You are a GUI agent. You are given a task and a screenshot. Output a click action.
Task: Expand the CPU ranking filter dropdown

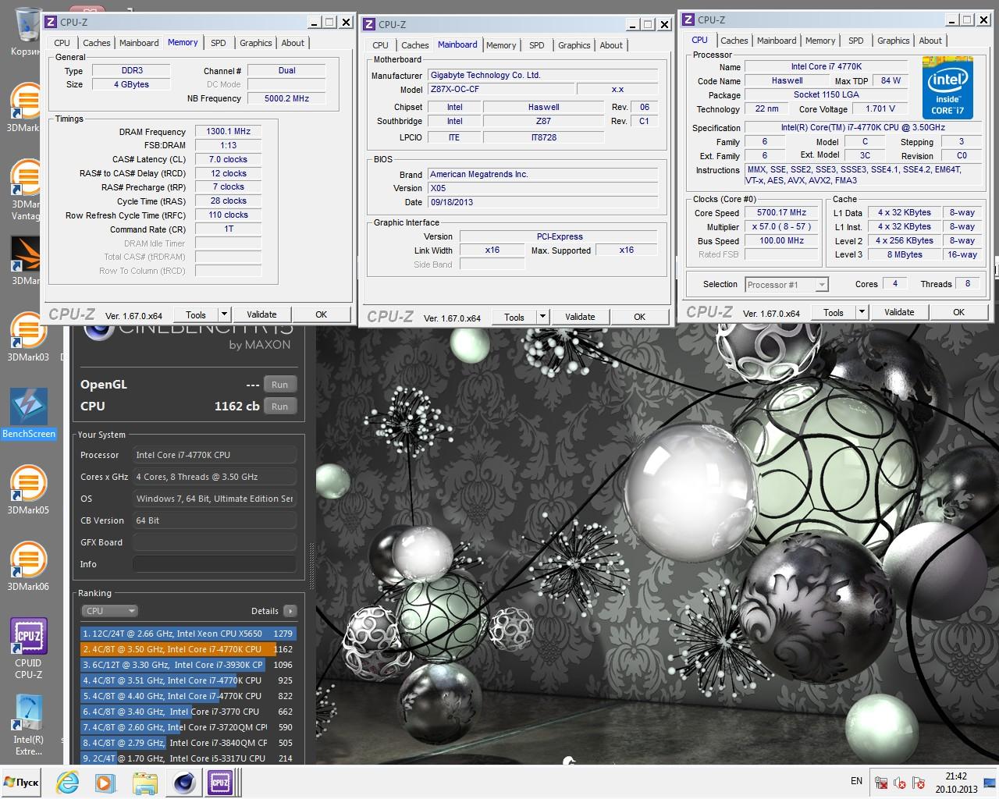tap(109, 611)
